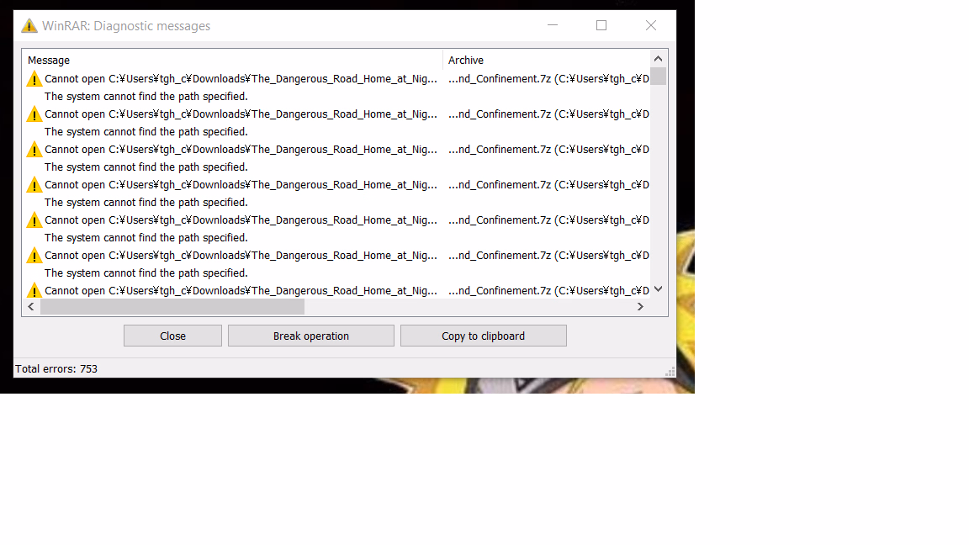Click the window resize grip in status bar

pos(670,372)
